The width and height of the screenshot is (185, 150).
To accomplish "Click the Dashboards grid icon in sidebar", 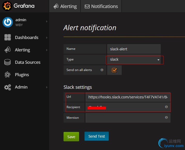I will (x=7, y=37).
